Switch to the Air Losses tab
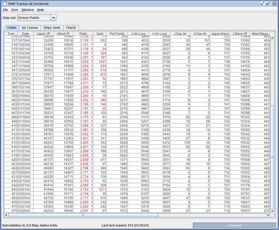279x230 pixels. click(x=30, y=28)
